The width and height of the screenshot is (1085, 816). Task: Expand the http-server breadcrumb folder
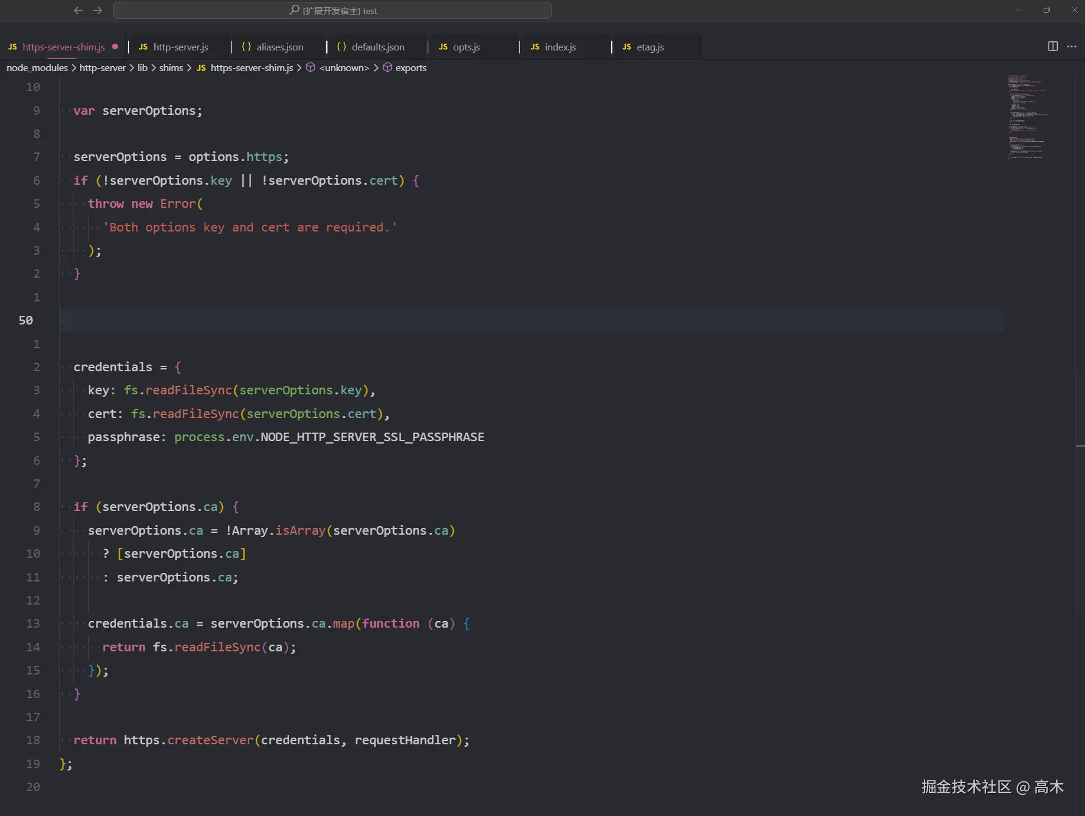coord(103,67)
